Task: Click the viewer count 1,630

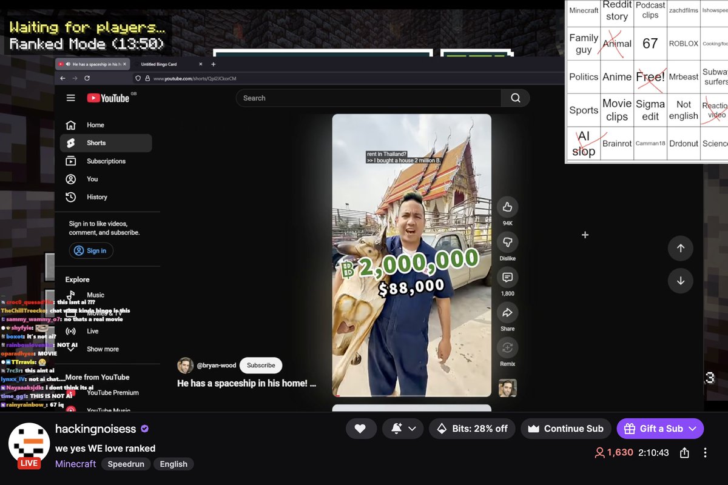Action: (614, 453)
